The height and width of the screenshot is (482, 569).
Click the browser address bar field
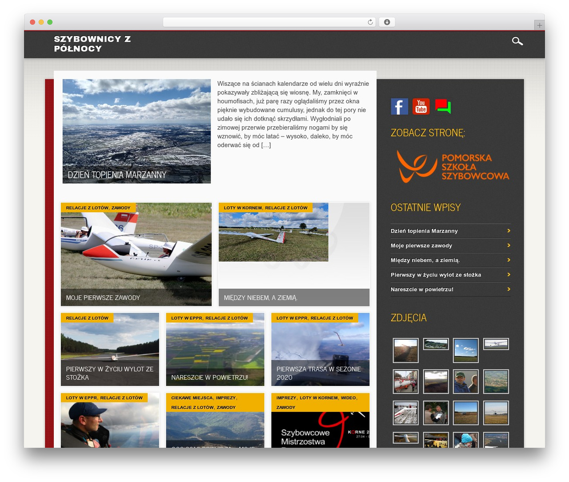(x=269, y=22)
